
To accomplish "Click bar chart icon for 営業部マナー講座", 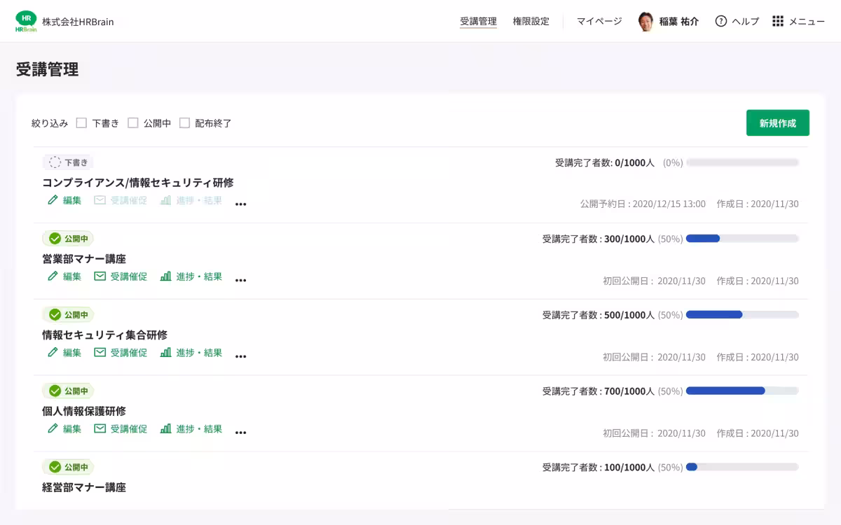I will [x=165, y=276].
